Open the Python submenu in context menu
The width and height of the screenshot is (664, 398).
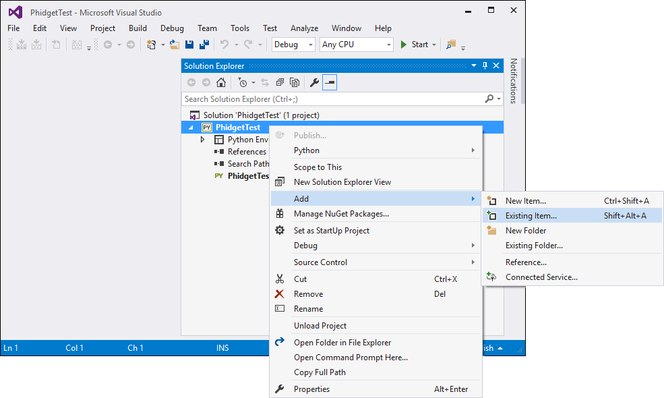tap(375, 150)
